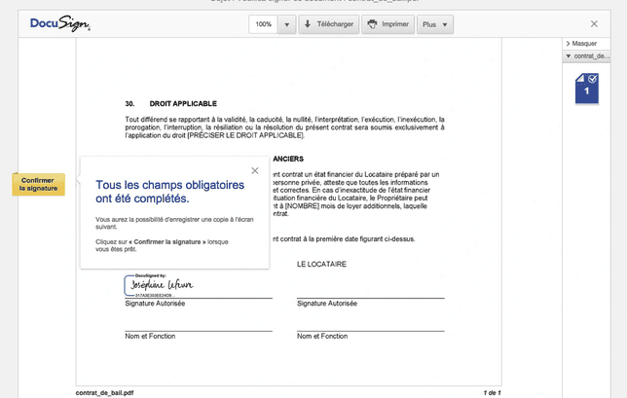Click the 'LE LOCATAIRE' label
The image size is (627, 398).
tap(321, 264)
